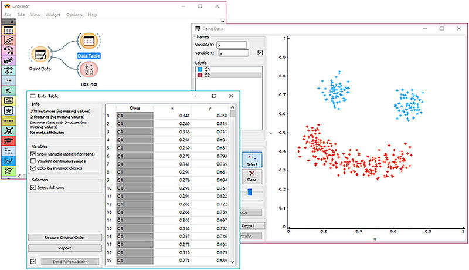Click the dark handle atop the widget toolbox

click(8, 22)
